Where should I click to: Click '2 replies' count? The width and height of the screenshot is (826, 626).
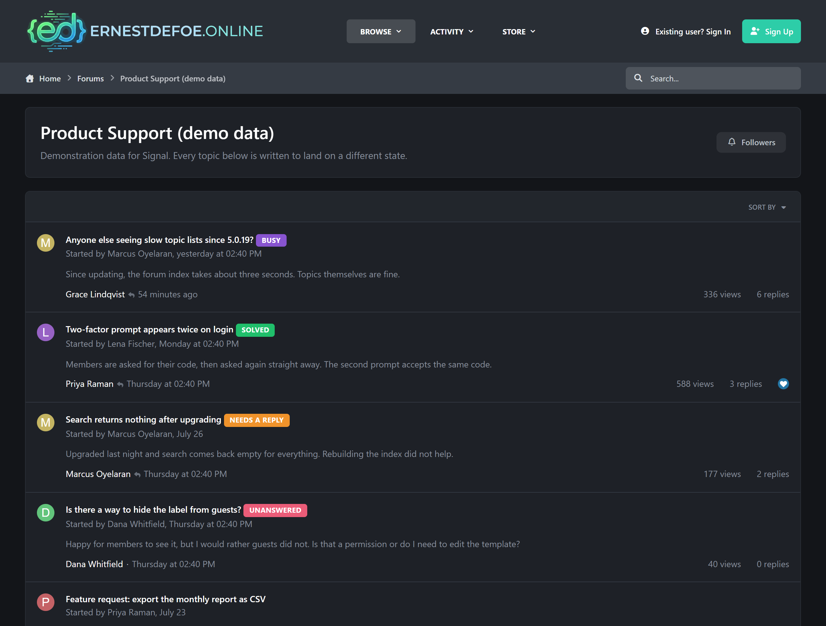click(772, 474)
